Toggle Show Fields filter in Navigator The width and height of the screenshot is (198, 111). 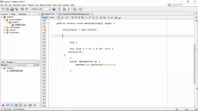7,105
